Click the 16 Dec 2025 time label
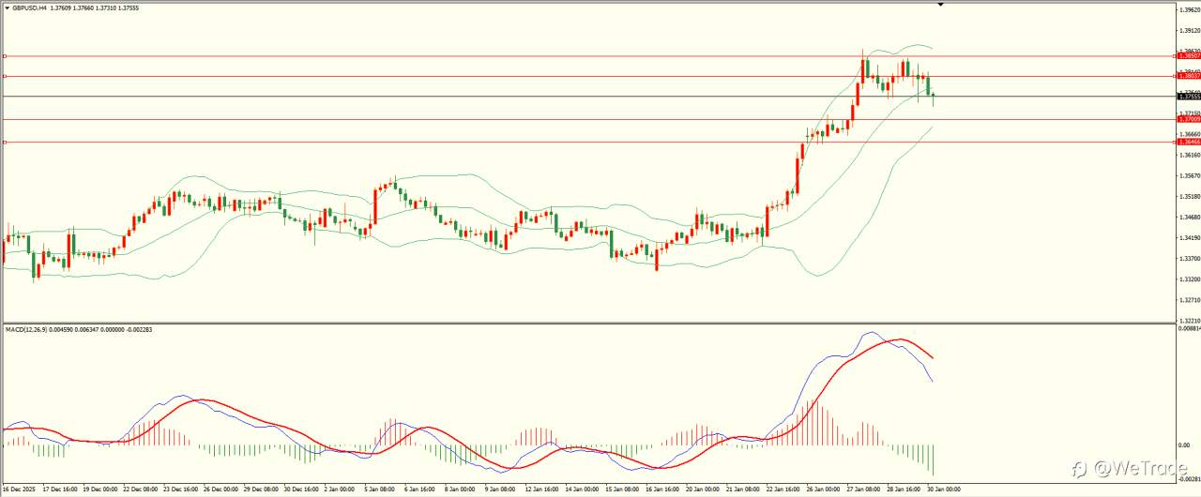The height and width of the screenshot is (497, 1201). click(x=19, y=489)
